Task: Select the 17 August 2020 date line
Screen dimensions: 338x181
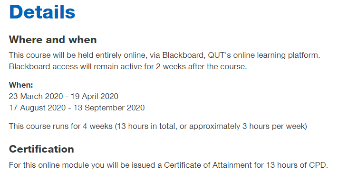Action: (x=77, y=108)
